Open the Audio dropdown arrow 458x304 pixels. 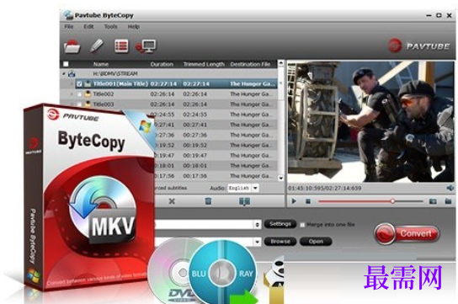(255, 188)
